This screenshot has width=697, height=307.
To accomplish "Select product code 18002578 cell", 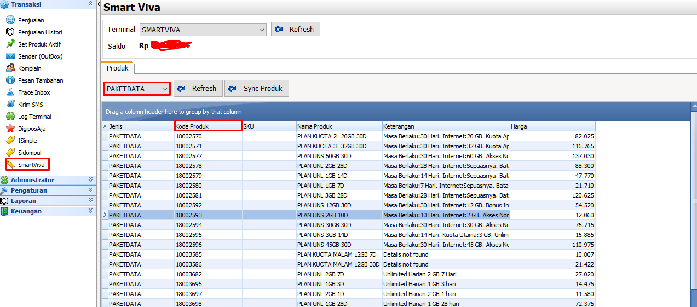I will click(x=208, y=166).
